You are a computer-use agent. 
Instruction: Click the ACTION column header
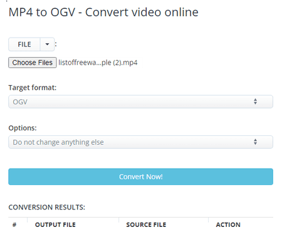pos(228,225)
